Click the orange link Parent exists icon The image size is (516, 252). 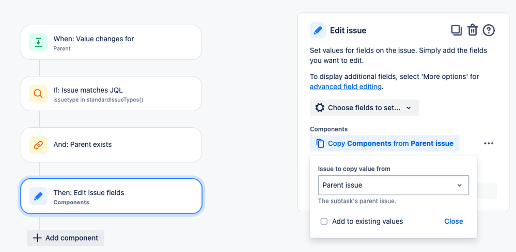[39, 145]
